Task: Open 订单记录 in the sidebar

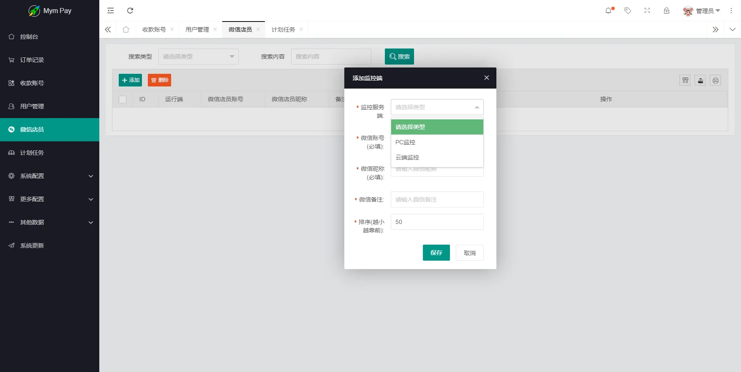Action: 32,60
